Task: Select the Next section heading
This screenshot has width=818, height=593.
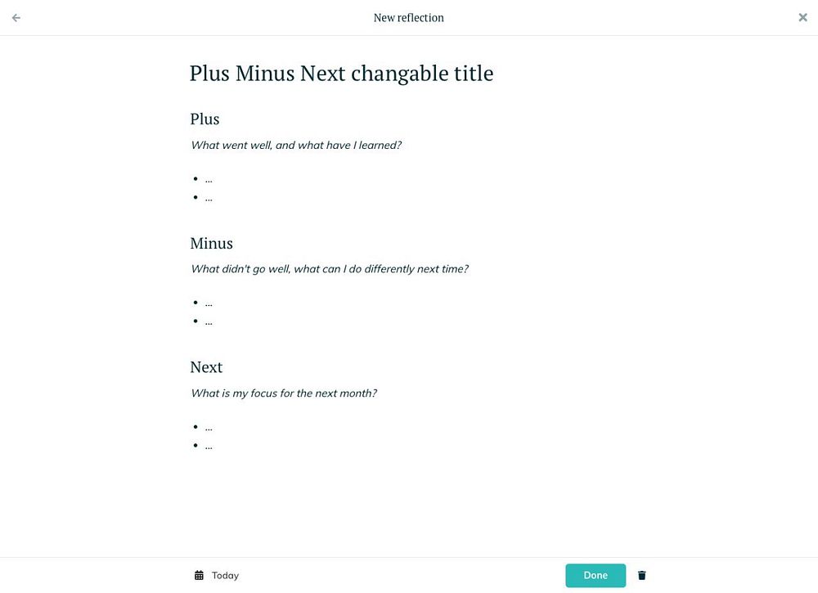Action: [206, 367]
